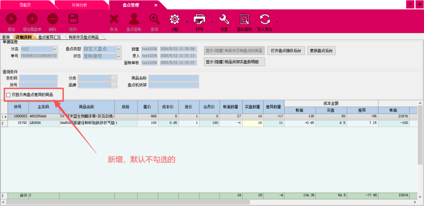Click barcode cell LB0006

(x=44, y=123)
